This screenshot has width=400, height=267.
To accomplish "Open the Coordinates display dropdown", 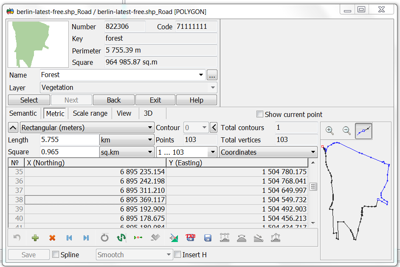I will (268, 152).
